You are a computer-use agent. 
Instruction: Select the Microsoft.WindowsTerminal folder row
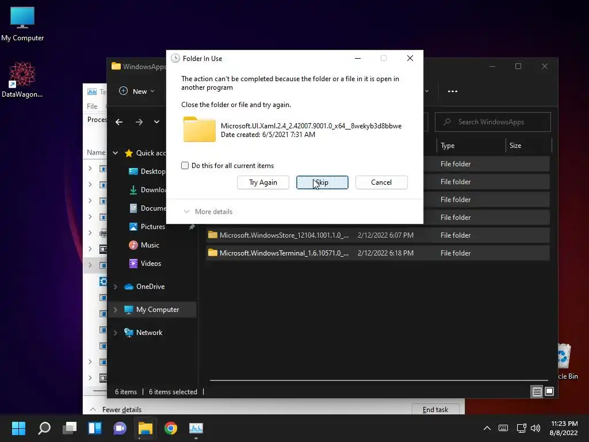point(378,253)
